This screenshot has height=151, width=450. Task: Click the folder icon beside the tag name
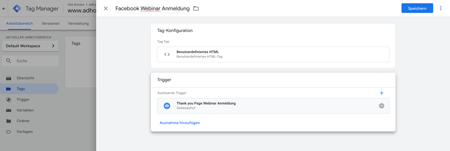pyautogui.click(x=196, y=8)
